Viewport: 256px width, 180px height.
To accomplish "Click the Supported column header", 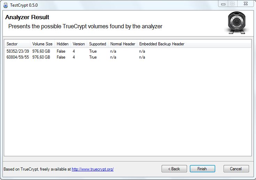I will pyautogui.click(x=98, y=44).
